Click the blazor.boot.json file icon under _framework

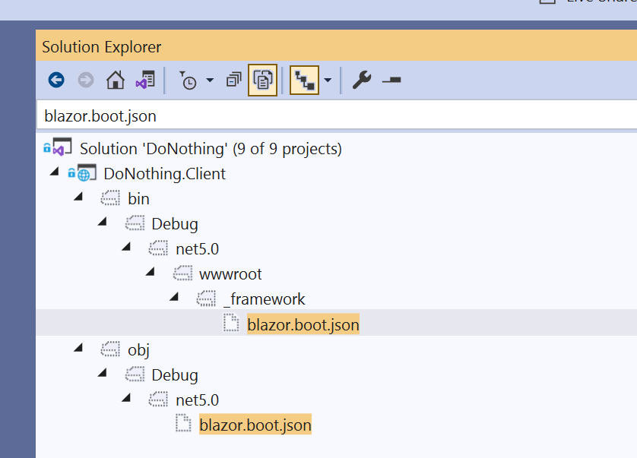(x=232, y=324)
